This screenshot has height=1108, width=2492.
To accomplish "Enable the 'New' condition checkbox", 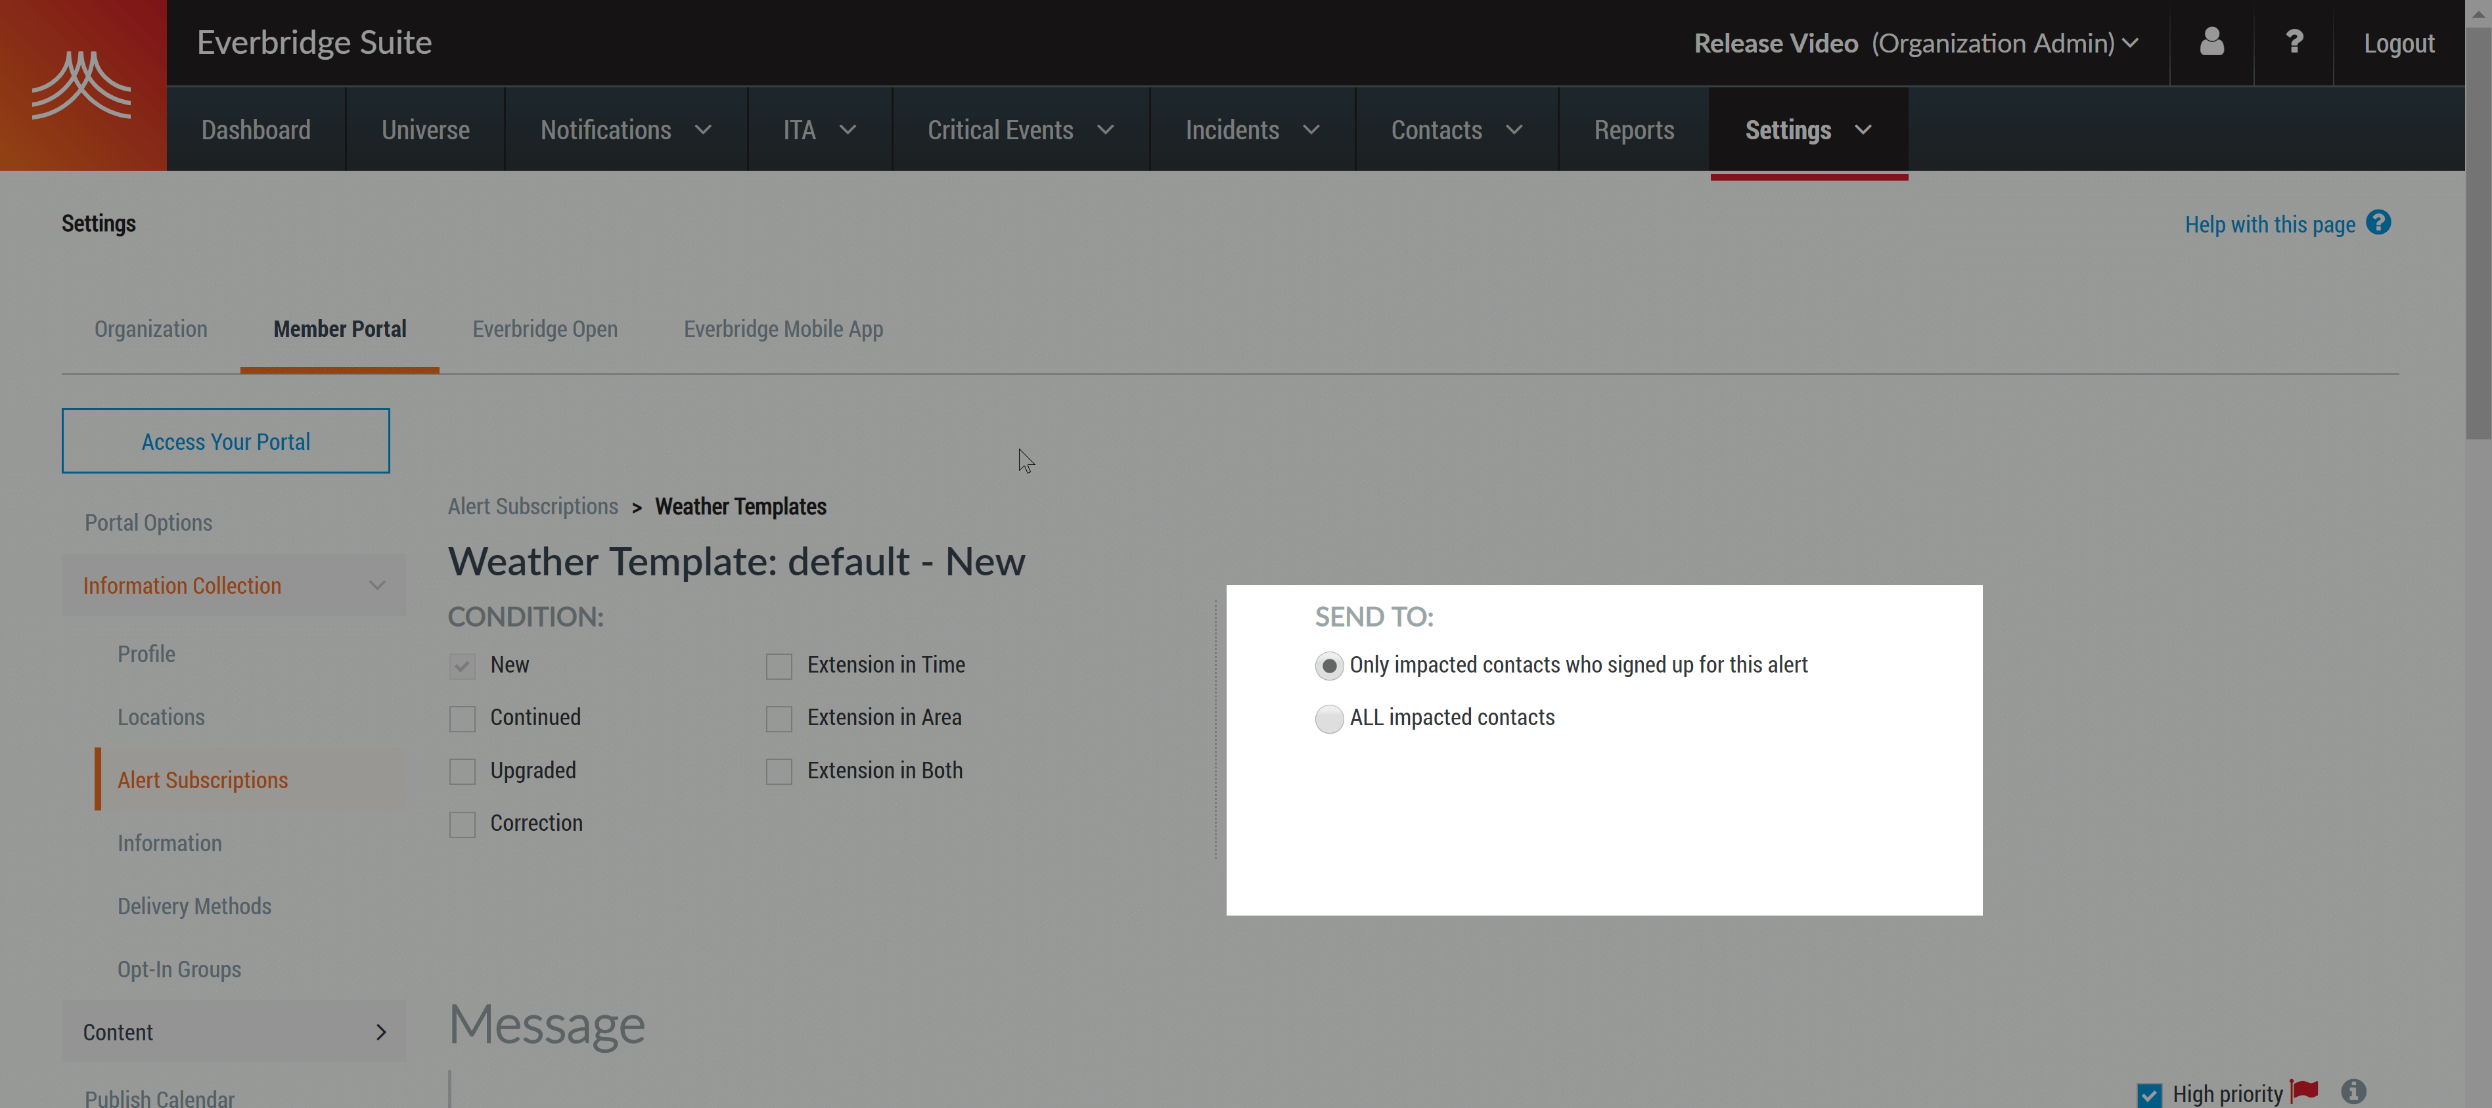I will (x=461, y=665).
